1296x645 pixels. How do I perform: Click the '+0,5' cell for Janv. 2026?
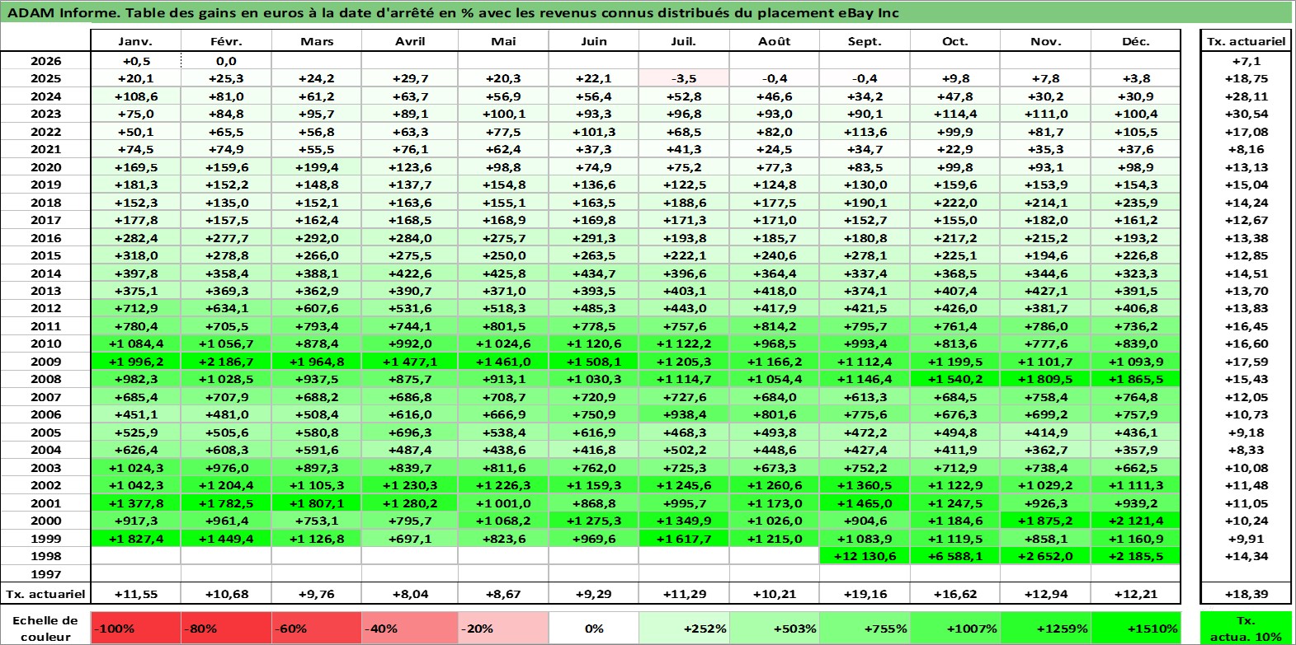135,61
